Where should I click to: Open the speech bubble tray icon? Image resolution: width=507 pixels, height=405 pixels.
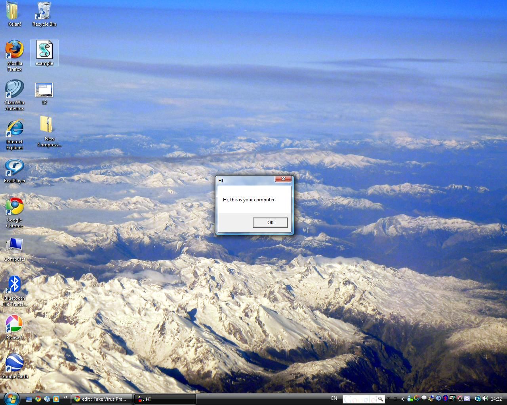pos(424,399)
